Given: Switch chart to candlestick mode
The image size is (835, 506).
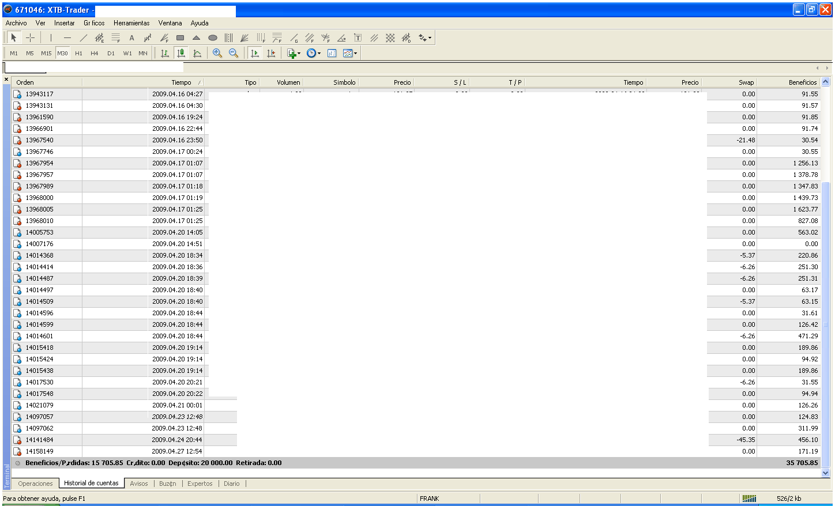Looking at the screenshot, I should (181, 53).
